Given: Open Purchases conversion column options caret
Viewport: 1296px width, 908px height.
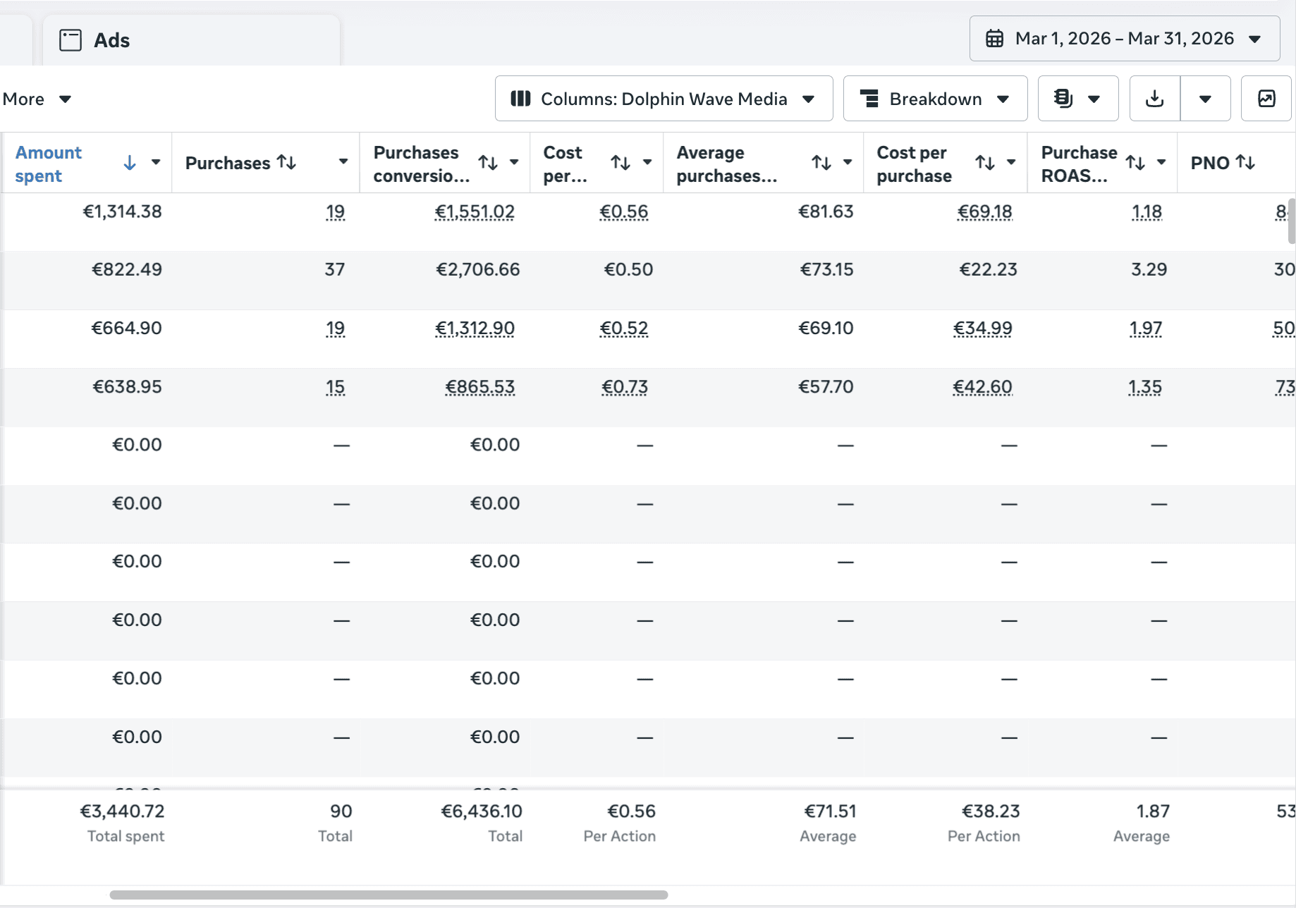Looking at the screenshot, I should (x=514, y=162).
